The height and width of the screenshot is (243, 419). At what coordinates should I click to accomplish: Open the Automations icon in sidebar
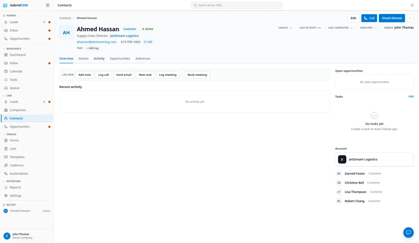click(6, 173)
